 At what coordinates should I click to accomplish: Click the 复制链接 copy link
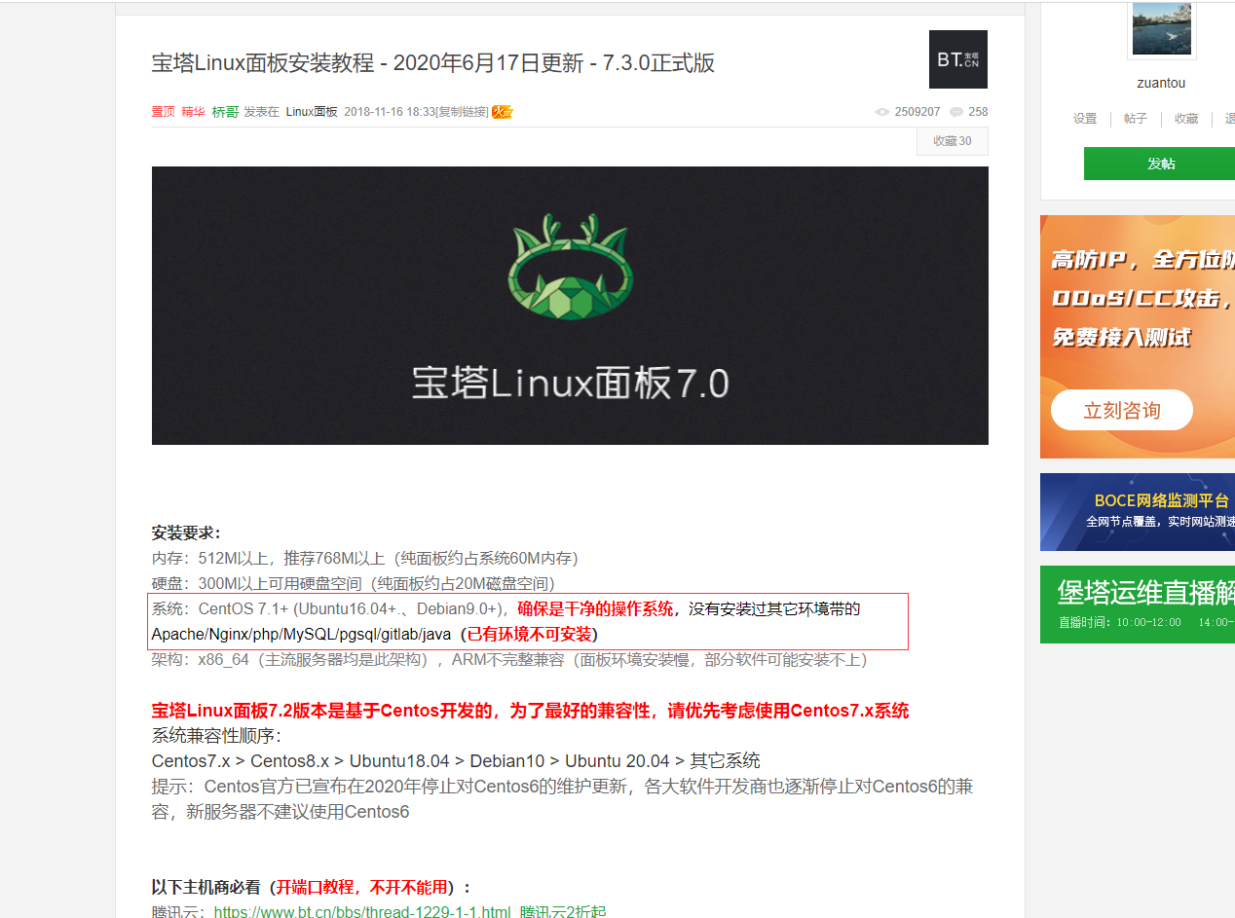[462, 112]
